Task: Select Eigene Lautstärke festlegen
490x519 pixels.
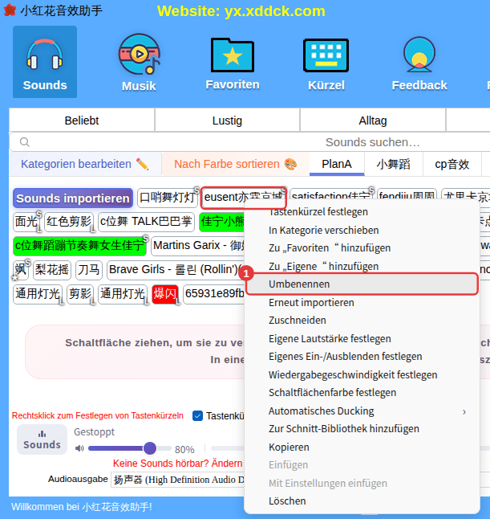Action: point(330,338)
